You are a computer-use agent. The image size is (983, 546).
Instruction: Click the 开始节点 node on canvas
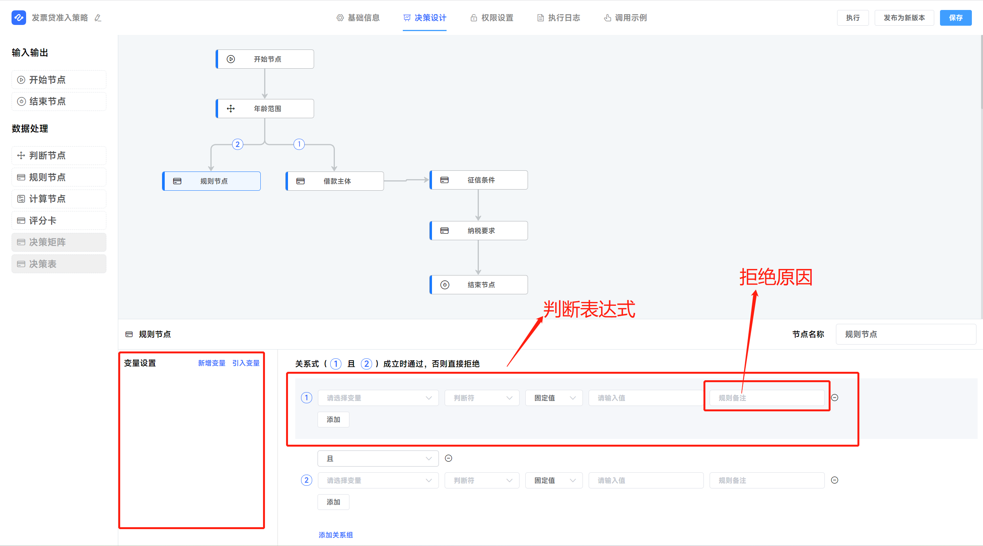265,59
